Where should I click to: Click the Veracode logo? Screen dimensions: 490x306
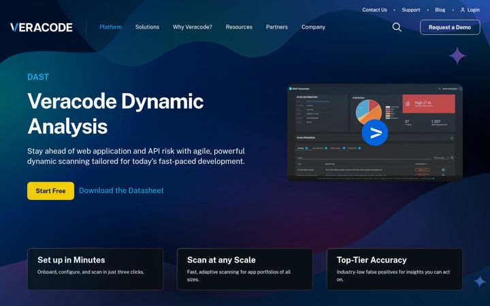tap(42, 27)
